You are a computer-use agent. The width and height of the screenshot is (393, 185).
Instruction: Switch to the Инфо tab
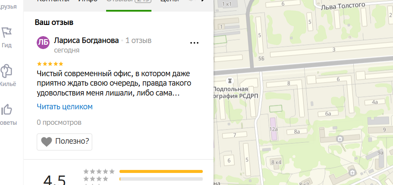click(87, 1)
